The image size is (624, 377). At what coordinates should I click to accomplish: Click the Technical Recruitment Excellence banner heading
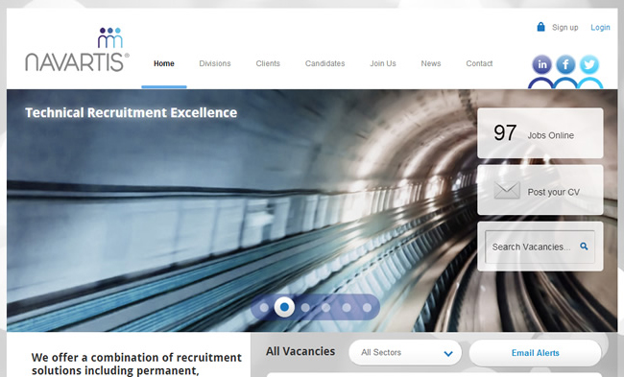click(x=131, y=112)
